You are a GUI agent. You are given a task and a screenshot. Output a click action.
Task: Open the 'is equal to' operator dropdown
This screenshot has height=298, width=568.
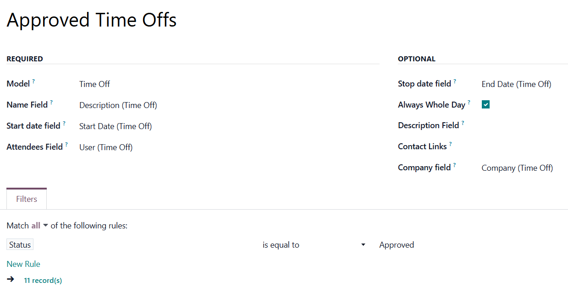[314, 245]
